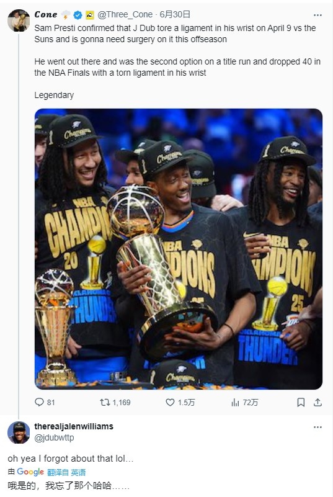Bookmark the Cone tweet
Image resolution: width=333 pixels, height=497 pixels.
tap(301, 402)
